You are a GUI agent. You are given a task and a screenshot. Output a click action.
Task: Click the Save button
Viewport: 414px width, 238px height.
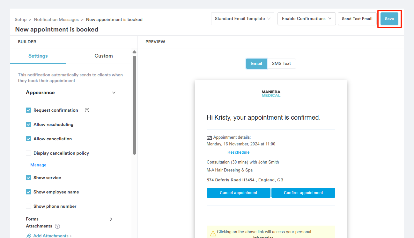[x=389, y=19]
